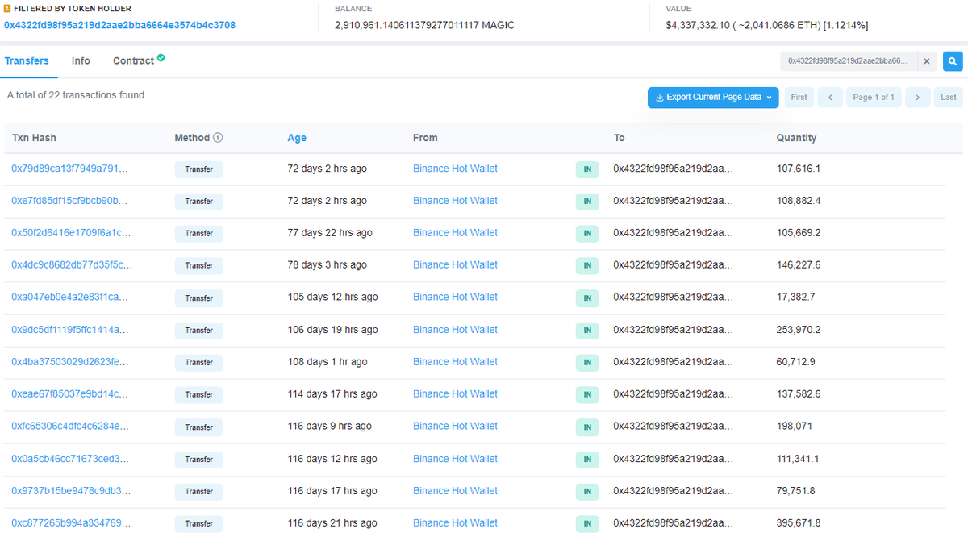Click Binance Hot Wallet in 17,382.7 row
The width and height of the screenshot is (968, 537).
click(x=455, y=298)
